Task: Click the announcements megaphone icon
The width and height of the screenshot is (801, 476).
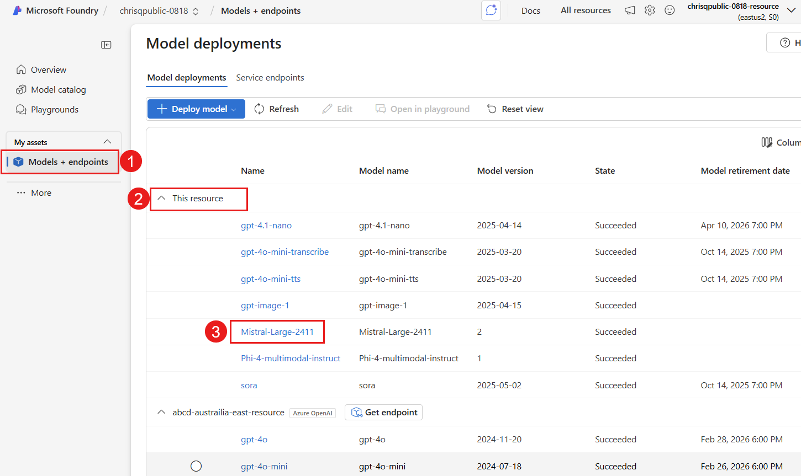Action: [x=630, y=10]
